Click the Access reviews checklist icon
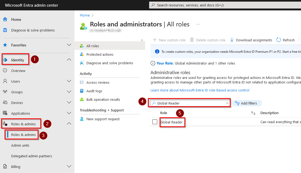Viewport: 301px width, 173px height. [82, 82]
